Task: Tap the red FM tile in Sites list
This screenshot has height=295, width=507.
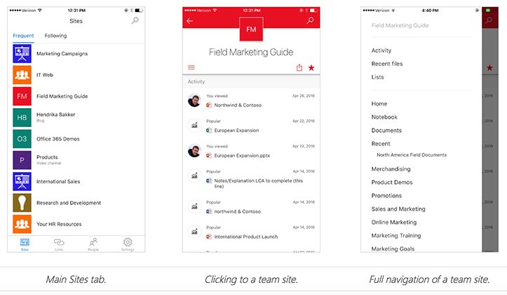Action: click(x=22, y=96)
